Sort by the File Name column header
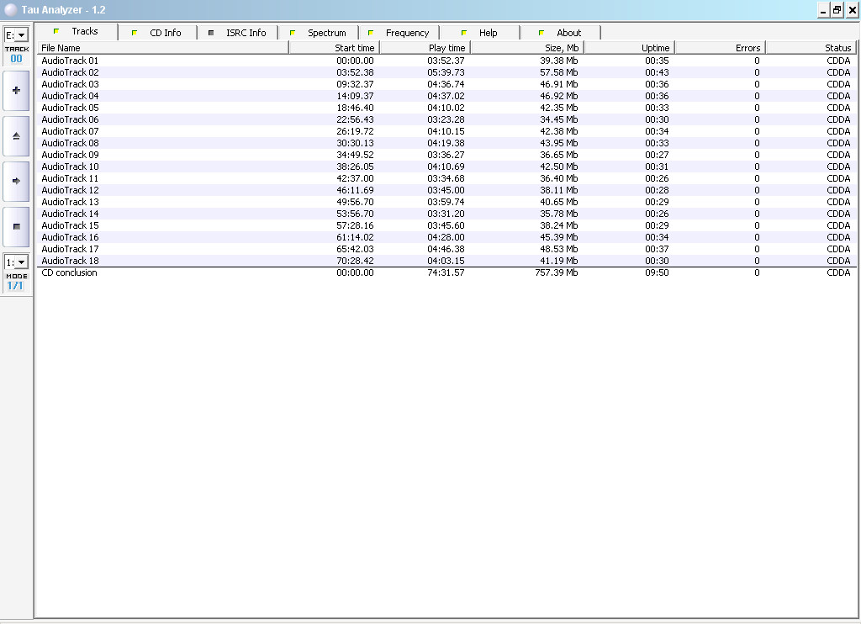The image size is (861, 624). pyautogui.click(x=163, y=48)
